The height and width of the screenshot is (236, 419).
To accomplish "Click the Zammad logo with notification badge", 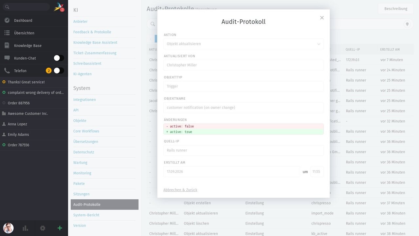I will 59,7.
